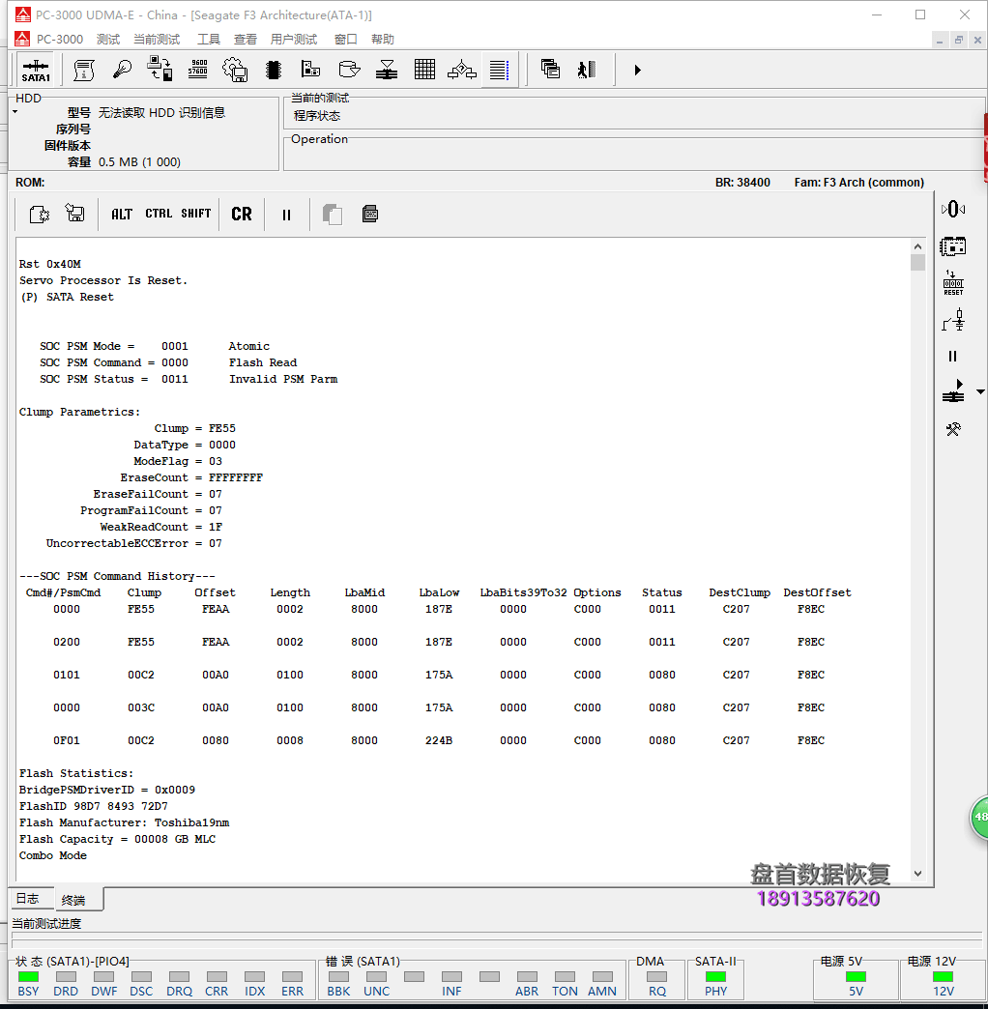Open the gear with disk icon
The image size is (988, 1009).
(x=235, y=70)
